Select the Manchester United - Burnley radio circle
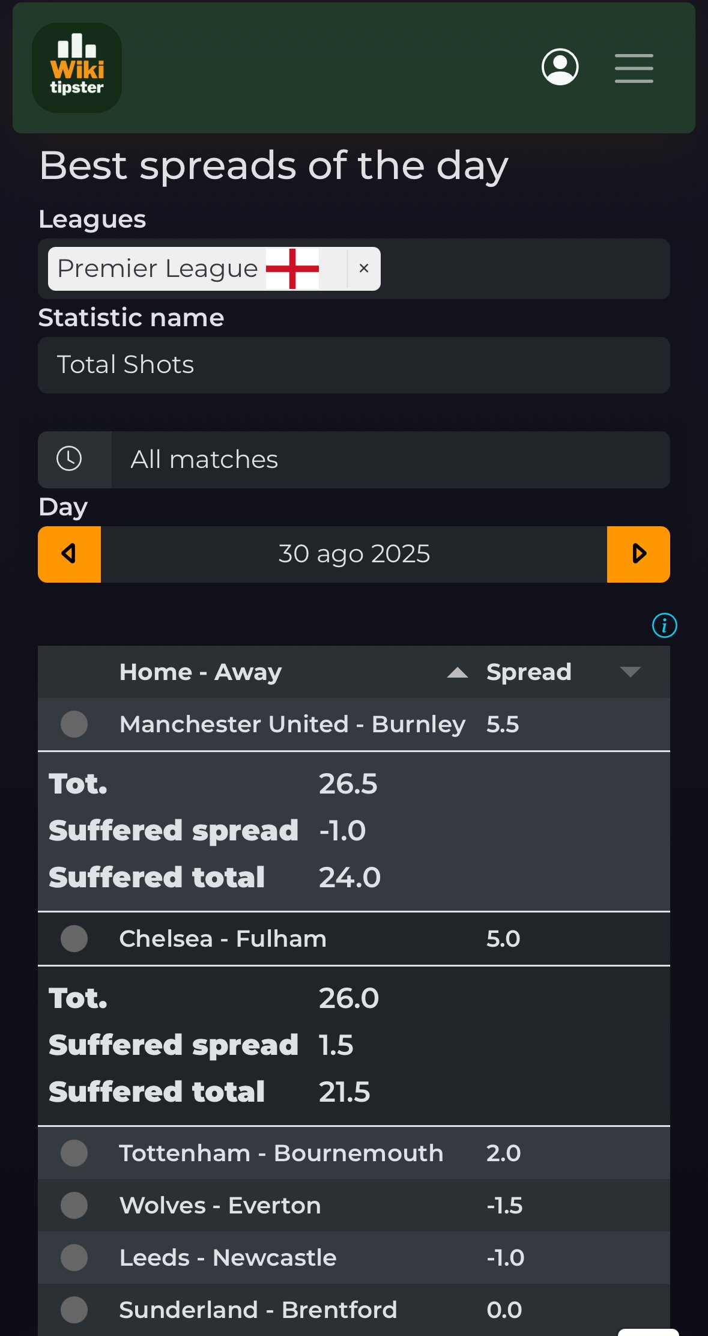 coord(74,724)
